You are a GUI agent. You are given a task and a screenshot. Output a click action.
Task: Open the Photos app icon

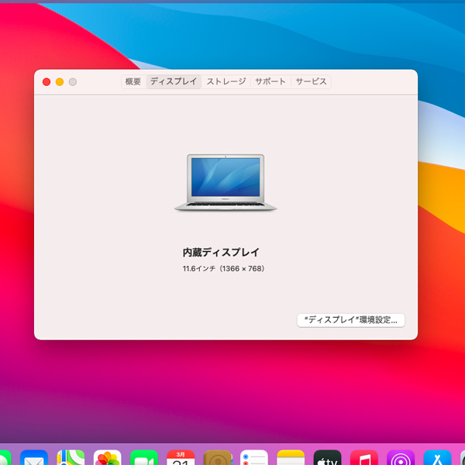click(108, 458)
